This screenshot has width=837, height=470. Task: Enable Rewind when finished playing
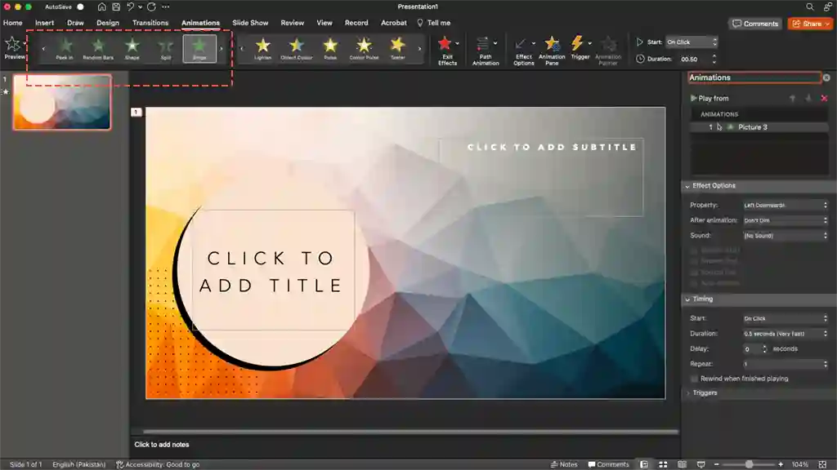pos(694,379)
